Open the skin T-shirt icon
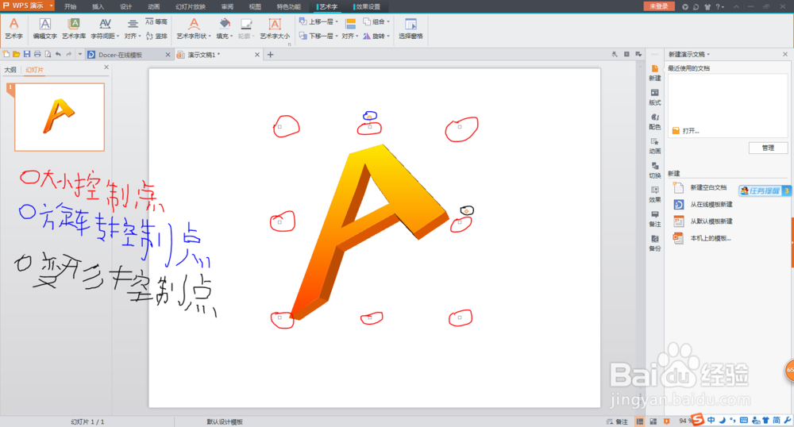This screenshot has height=427, width=794. (707, 6)
